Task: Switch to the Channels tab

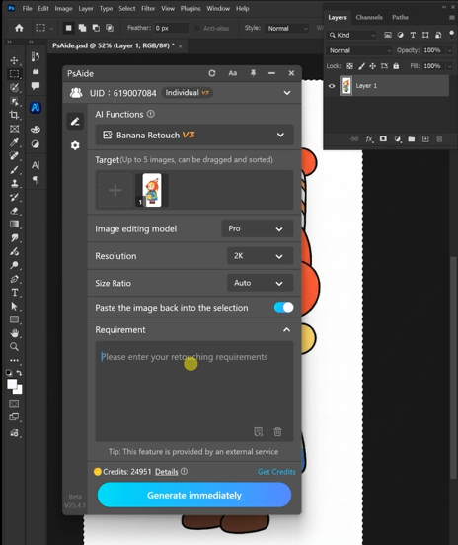Action: click(x=369, y=17)
